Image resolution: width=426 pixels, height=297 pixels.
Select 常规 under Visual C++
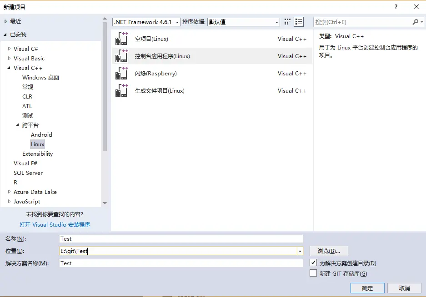(x=28, y=87)
